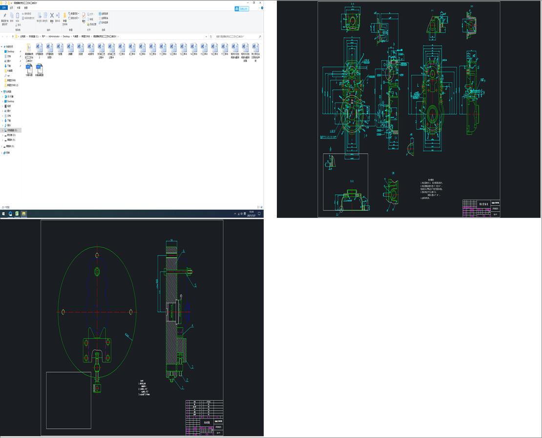
Task: Select the yellow folder item in file list
Action: (x=29, y=52)
